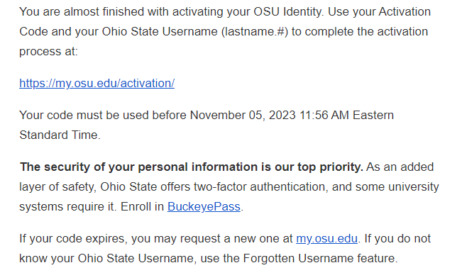
Task: Click the 'layer of safety' phrase
Action: coord(57,187)
